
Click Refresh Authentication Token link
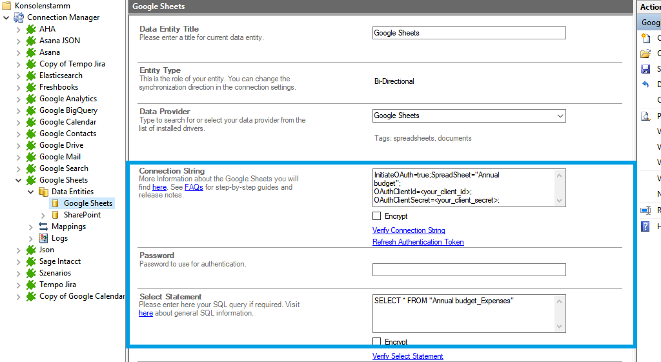pos(418,242)
